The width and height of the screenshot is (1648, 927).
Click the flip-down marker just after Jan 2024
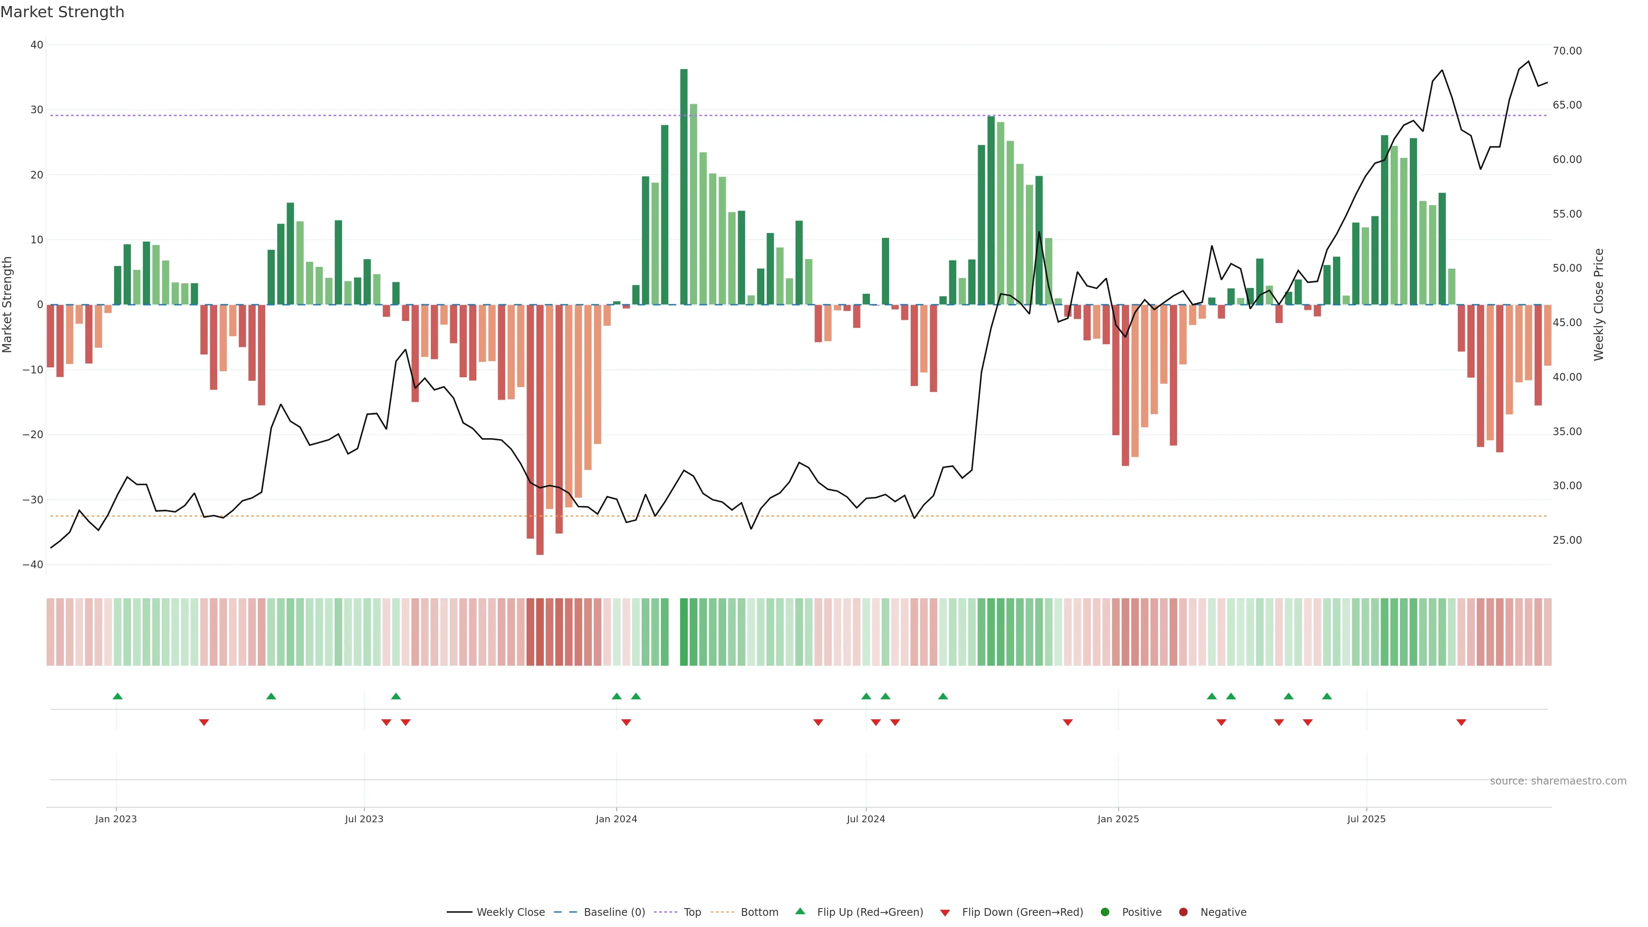(x=626, y=722)
